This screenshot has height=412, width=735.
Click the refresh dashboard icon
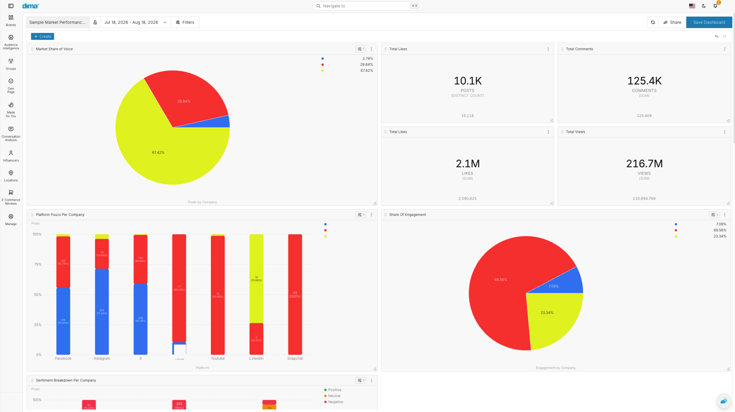click(653, 22)
